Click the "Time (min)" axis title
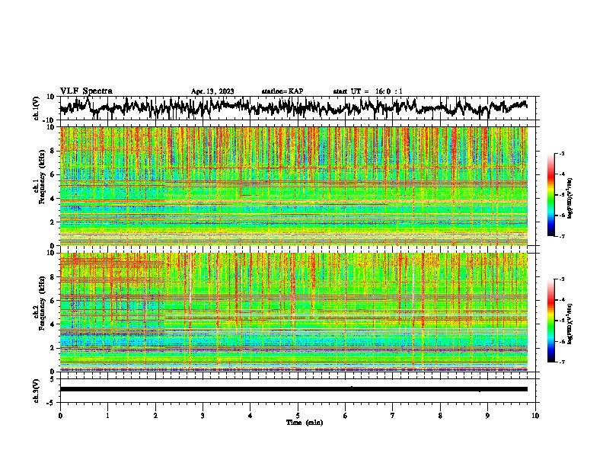The height and width of the screenshot is (466, 603). coord(305,423)
